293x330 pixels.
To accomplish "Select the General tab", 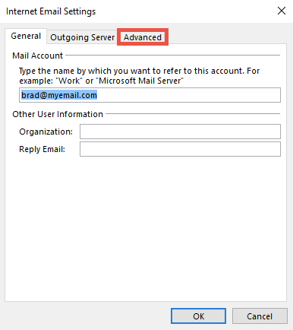I will (26, 36).
